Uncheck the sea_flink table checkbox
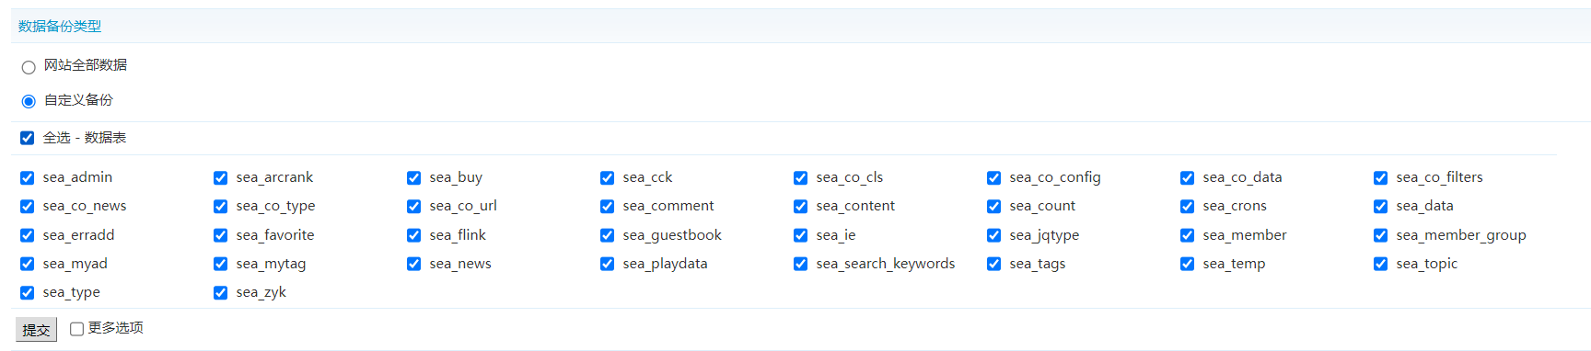 pyautogui.click(x=414, y=236)
